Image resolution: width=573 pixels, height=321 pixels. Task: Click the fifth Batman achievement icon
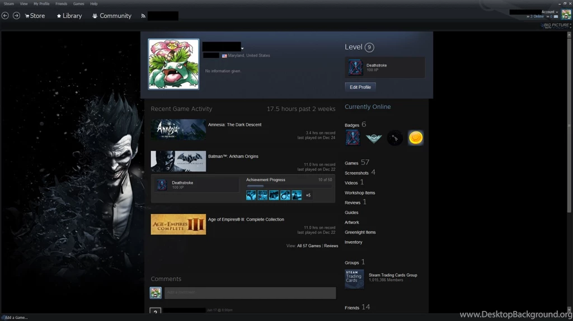tap(297, 195)
